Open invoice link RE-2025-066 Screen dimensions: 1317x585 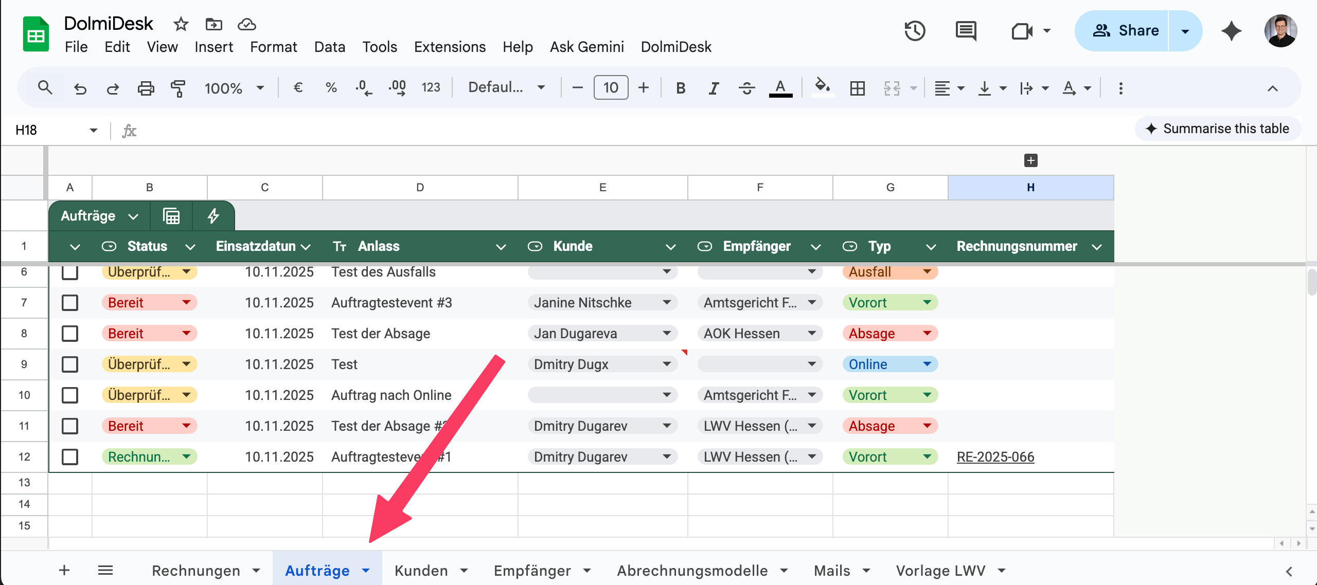(995, 457)
